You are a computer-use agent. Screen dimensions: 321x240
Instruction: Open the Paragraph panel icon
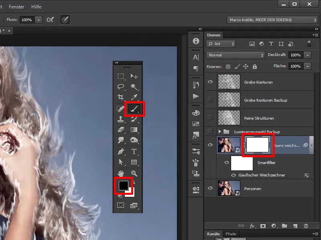196,68
